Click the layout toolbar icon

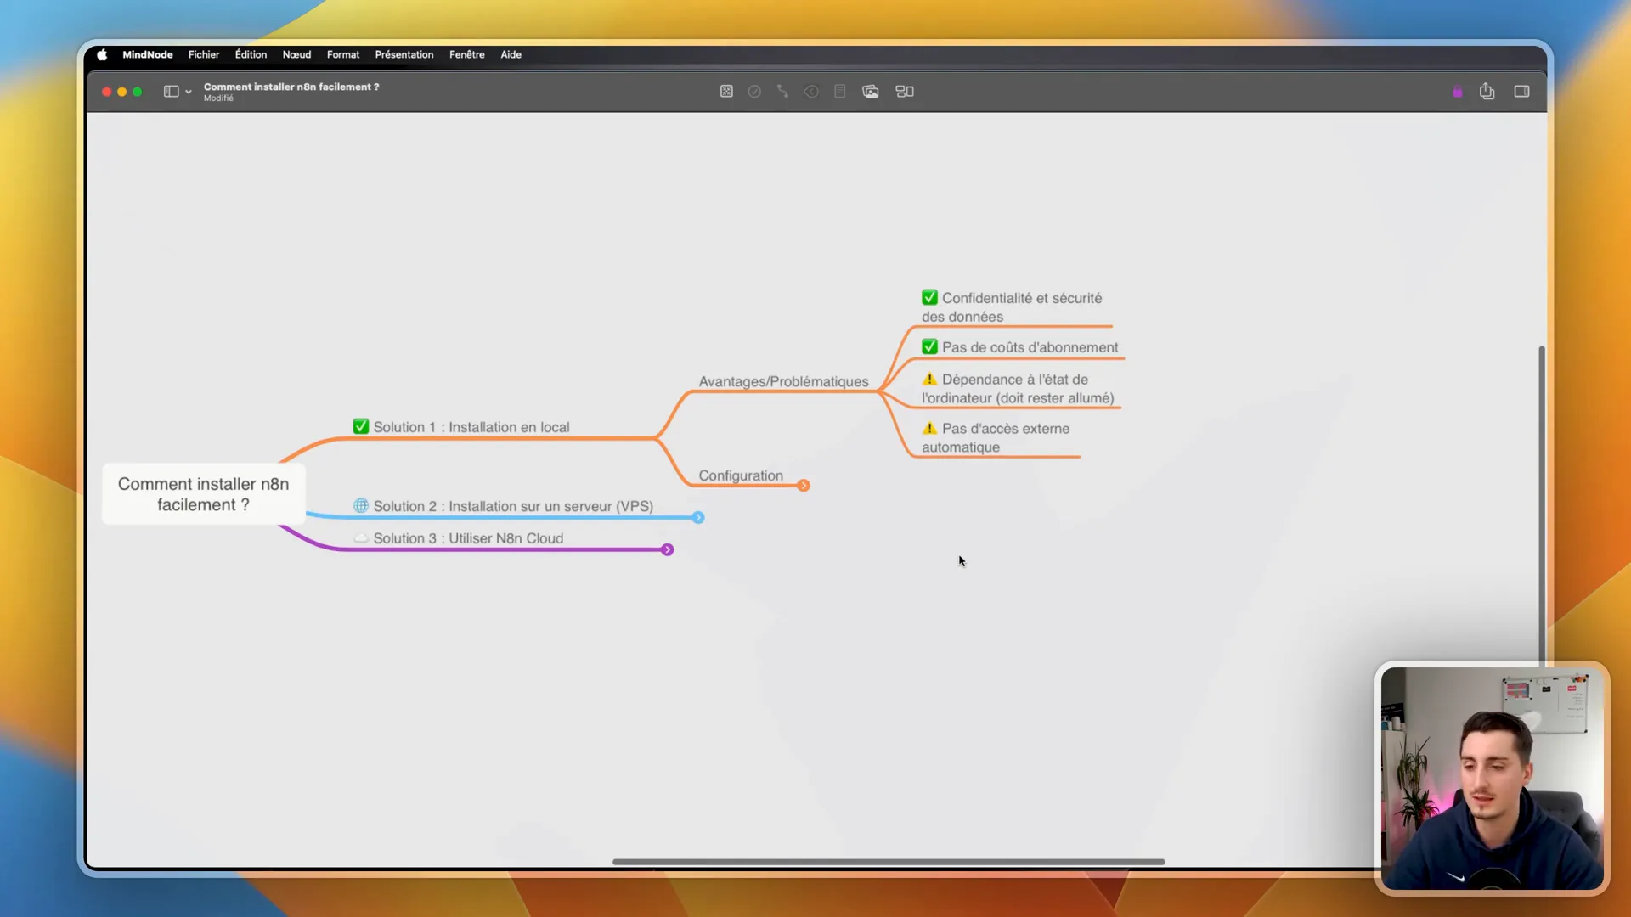905,92
